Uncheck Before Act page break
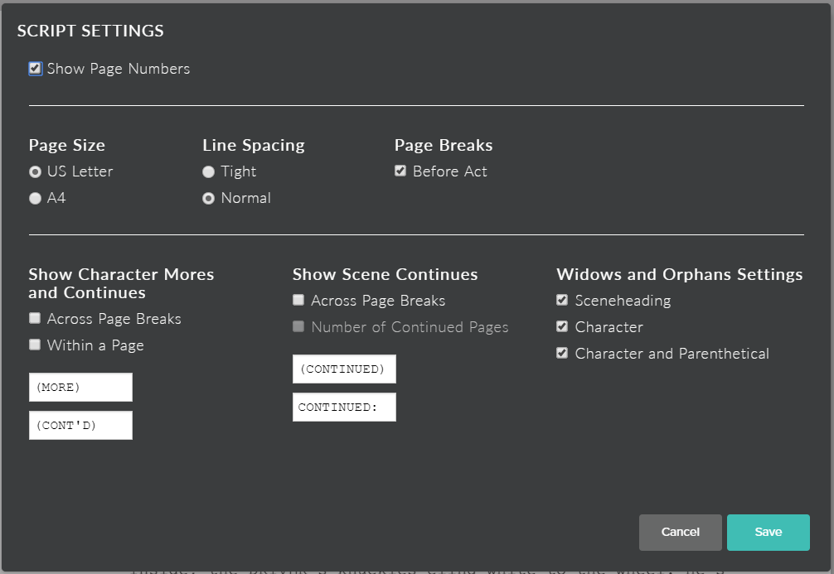Viewport: 834px width, 574px height. [x=400, y=171]
